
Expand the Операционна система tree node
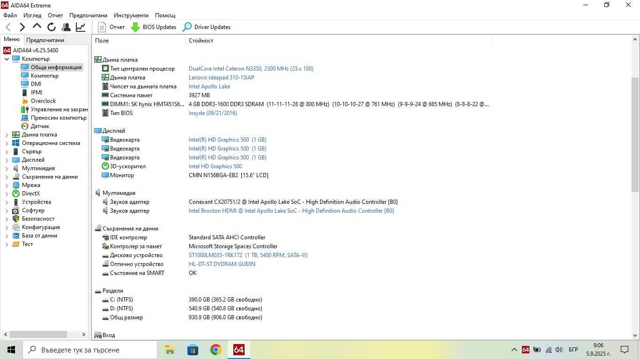7,143
